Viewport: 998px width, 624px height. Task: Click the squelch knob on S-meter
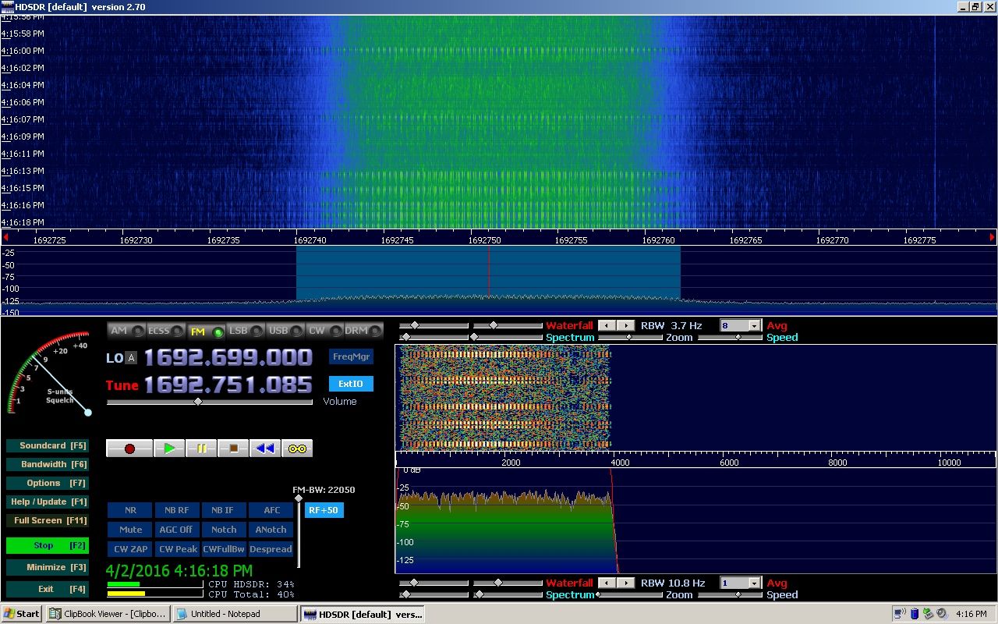88,412
